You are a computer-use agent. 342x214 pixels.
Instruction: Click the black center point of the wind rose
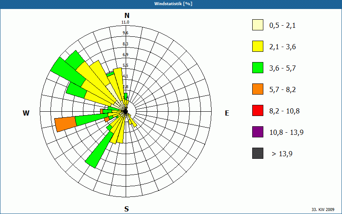125,112
